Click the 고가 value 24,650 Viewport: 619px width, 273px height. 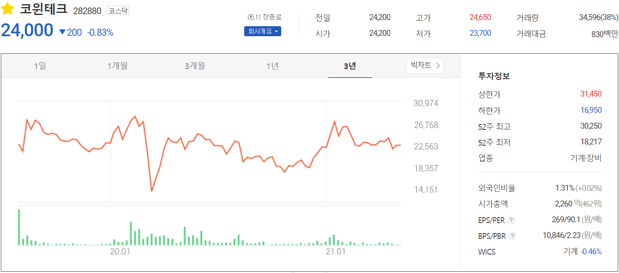[480, 17]
